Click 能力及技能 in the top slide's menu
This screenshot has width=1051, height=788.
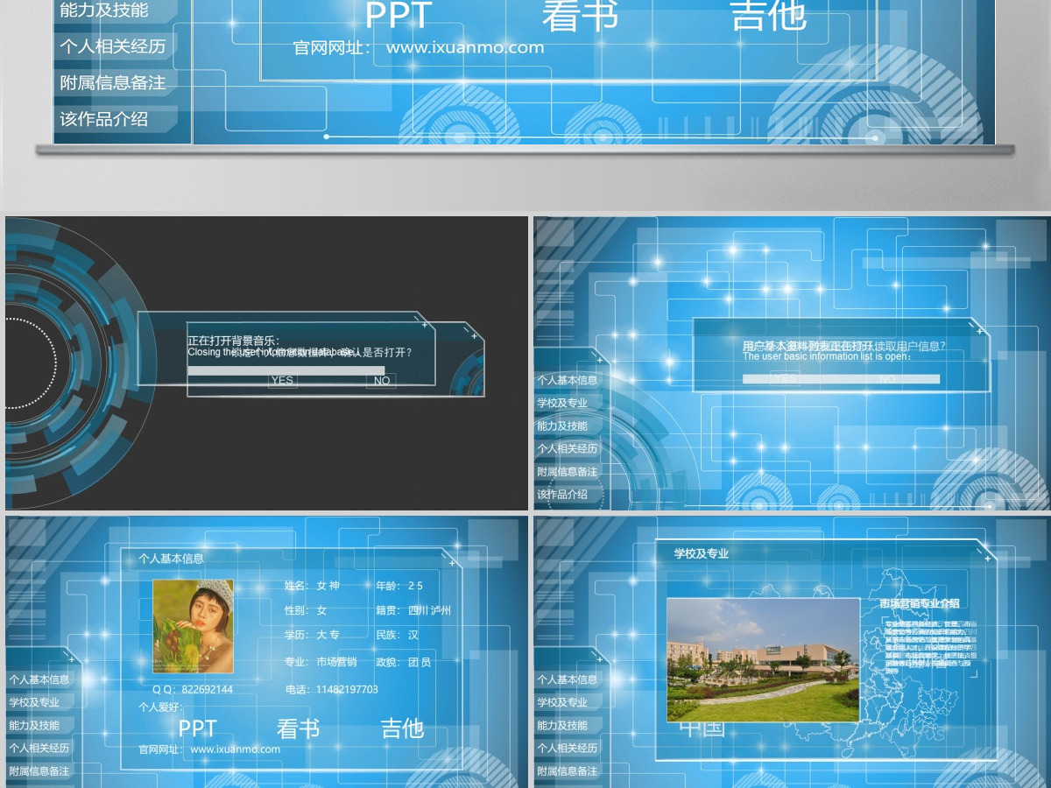[104, 11]
